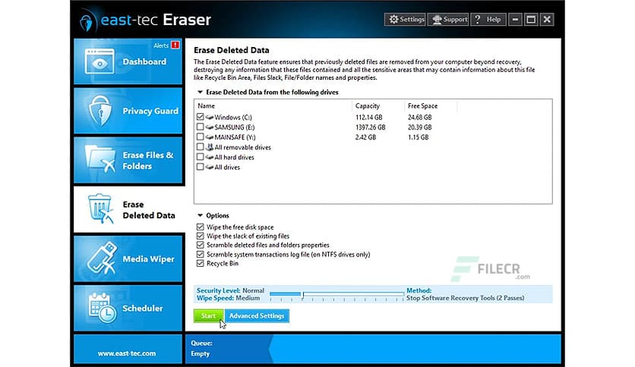
Task: Open the Media Wiper USB icon
Action: (x=102, y=258)
